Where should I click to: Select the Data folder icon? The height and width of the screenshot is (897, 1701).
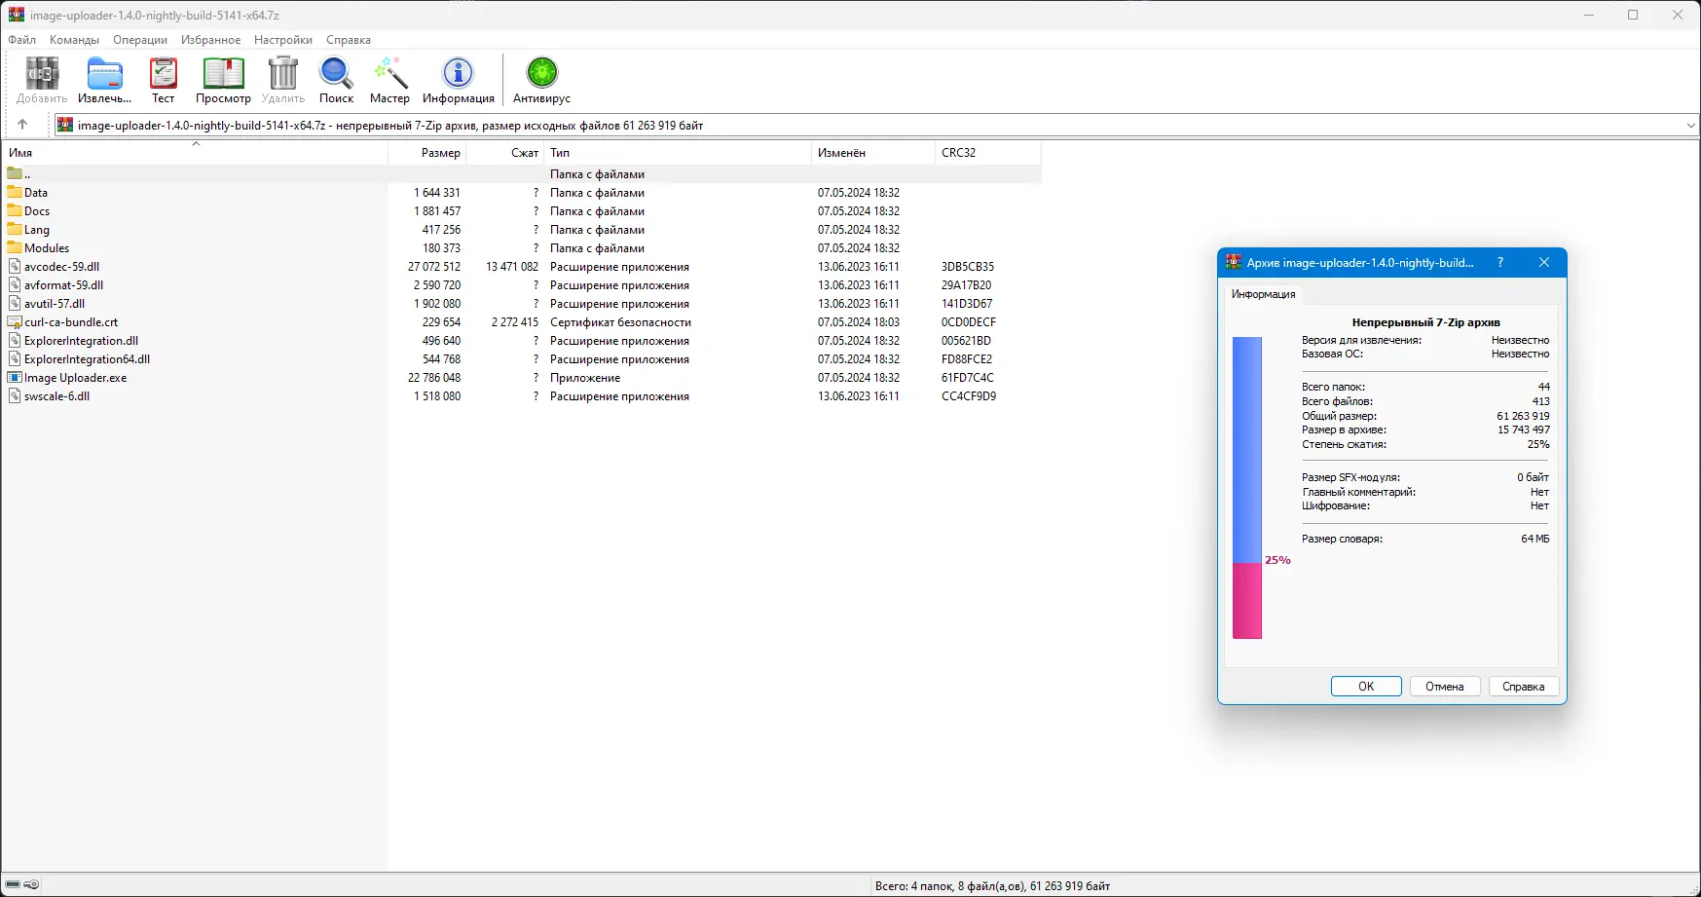coord(15,192)
